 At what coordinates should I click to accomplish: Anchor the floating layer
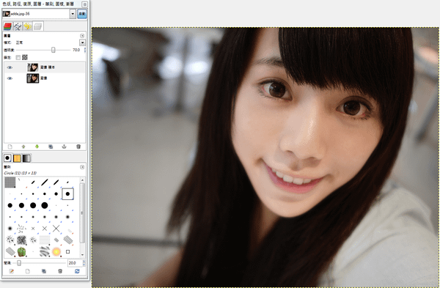tap(64, 147)
